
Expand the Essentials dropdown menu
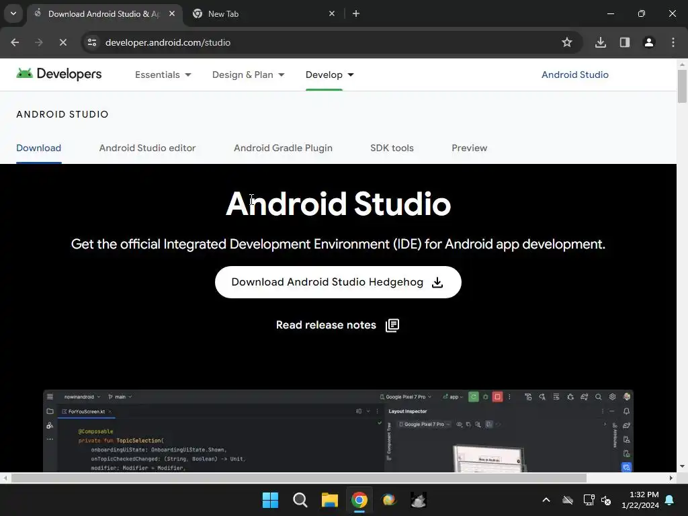tap(163, 75)
